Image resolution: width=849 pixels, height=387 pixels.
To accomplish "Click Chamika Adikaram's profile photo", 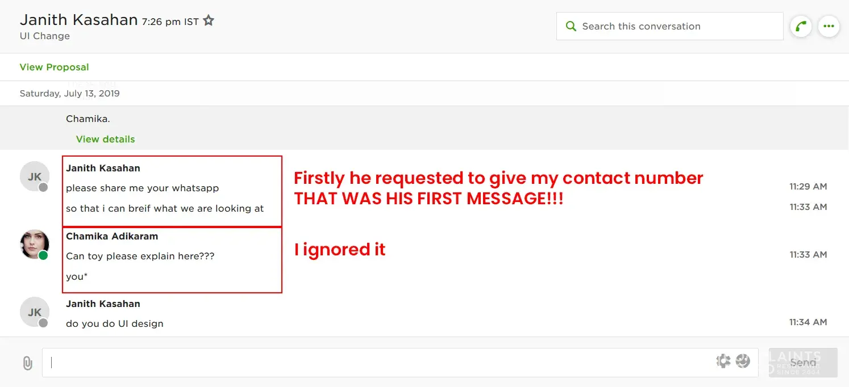I will pyautogui.click(x=35, y=245).
